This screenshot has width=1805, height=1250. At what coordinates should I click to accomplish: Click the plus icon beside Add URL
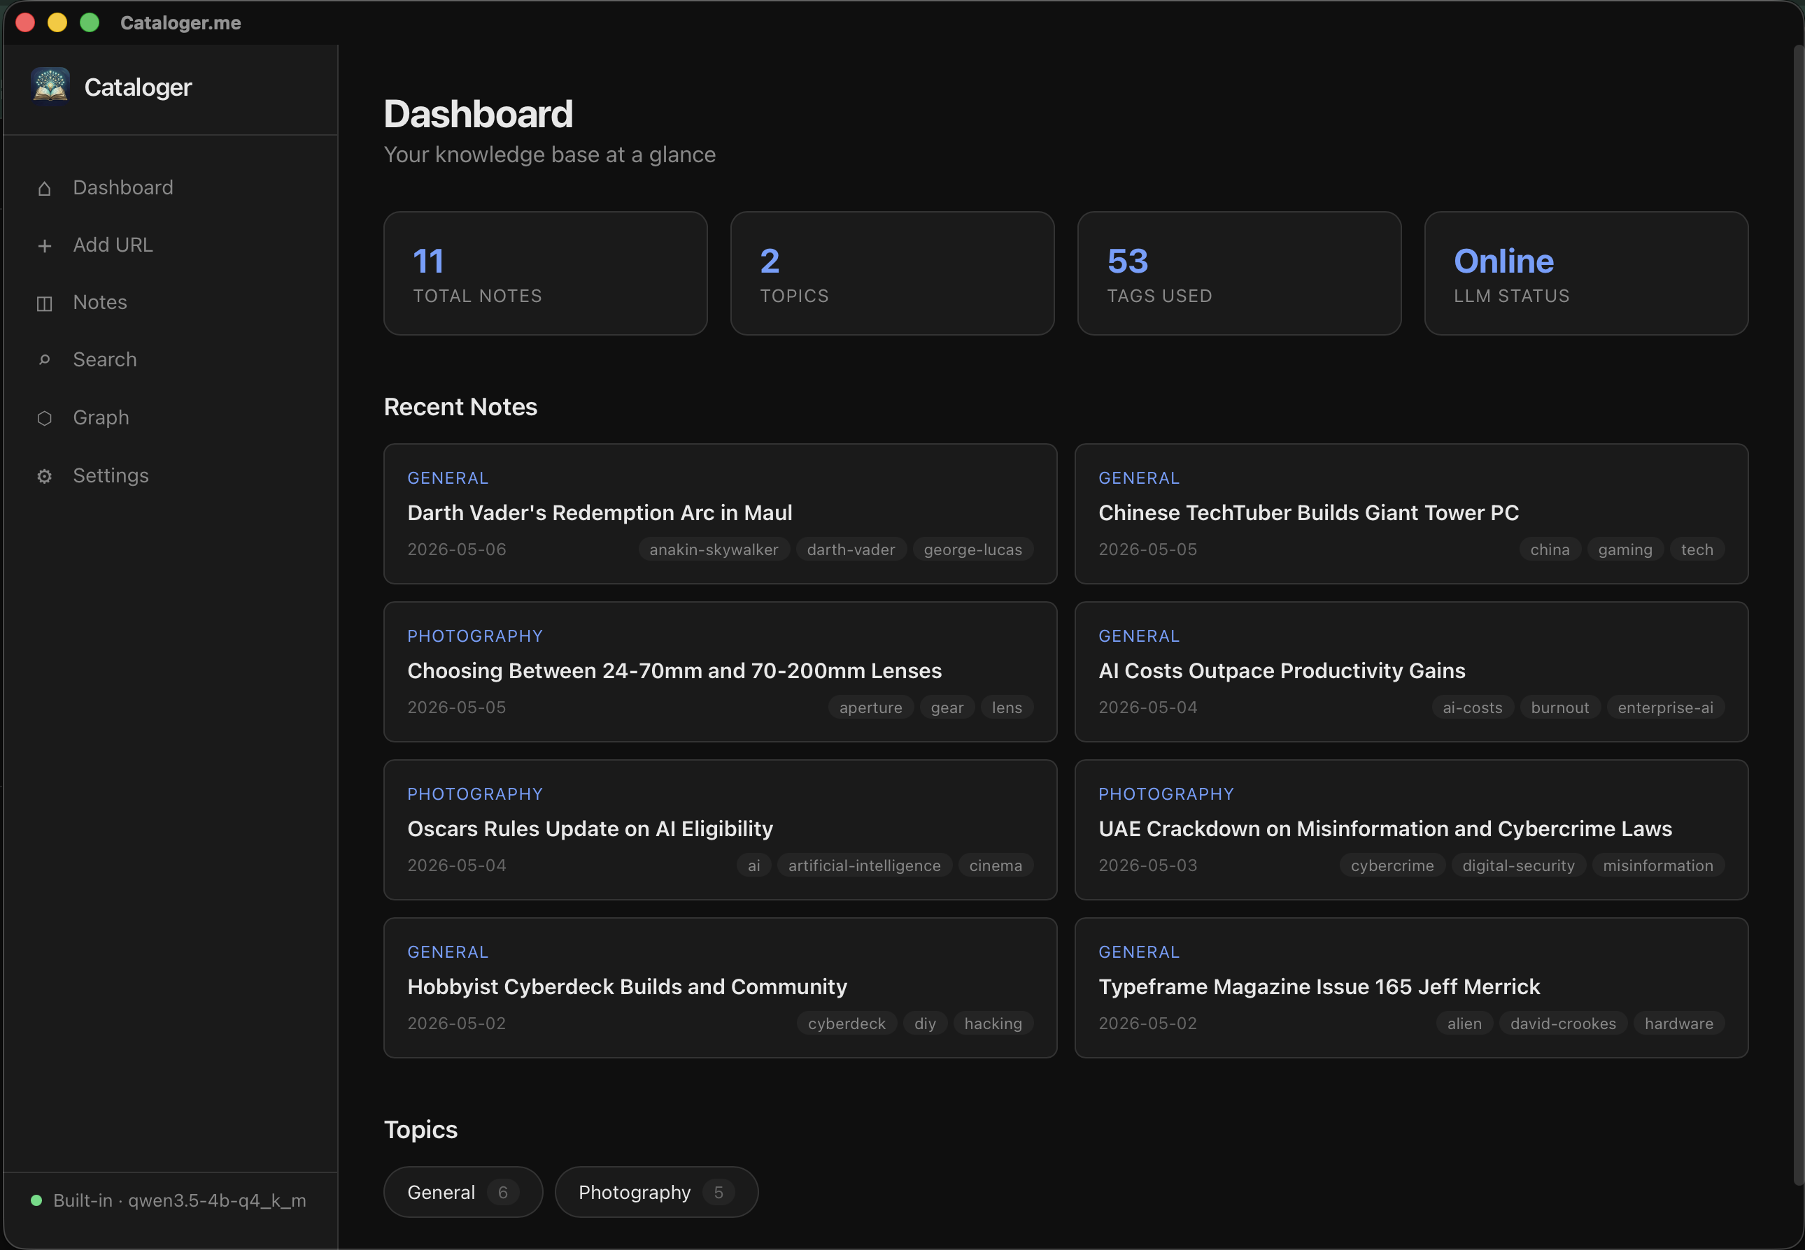pos(45,246)
